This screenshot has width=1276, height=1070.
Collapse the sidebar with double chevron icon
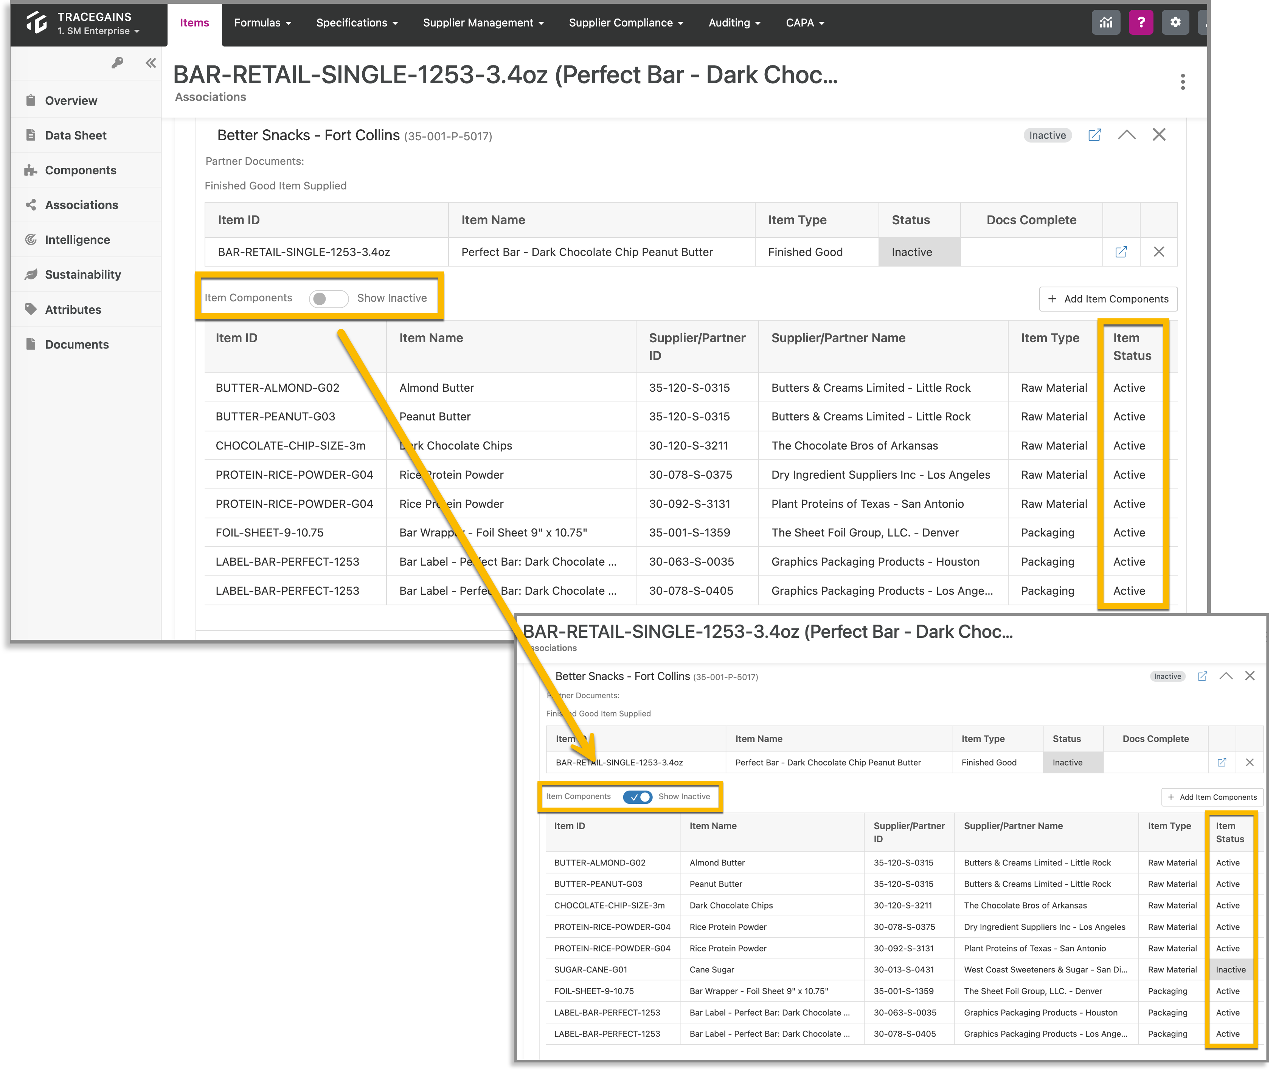point(151,63)
